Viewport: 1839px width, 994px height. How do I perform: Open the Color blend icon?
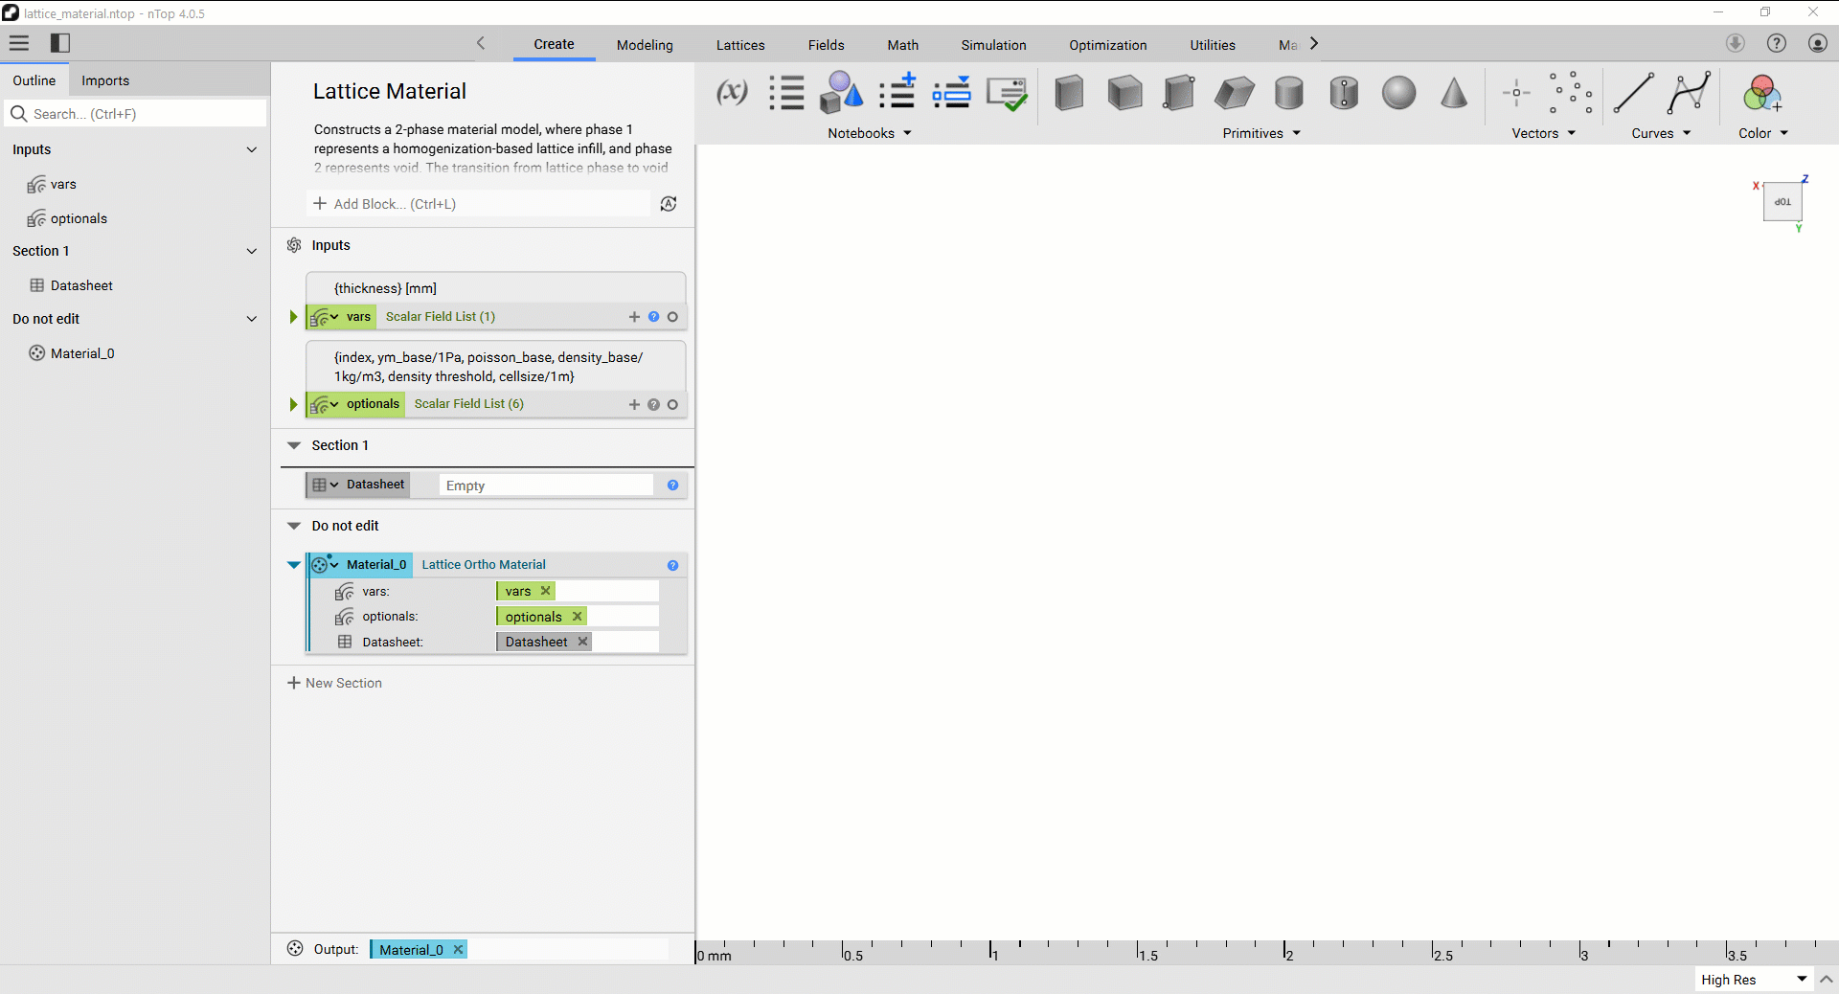(1761, 93)
